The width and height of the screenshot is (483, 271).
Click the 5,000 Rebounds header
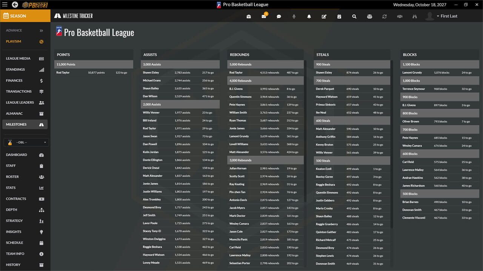(265, 64)
